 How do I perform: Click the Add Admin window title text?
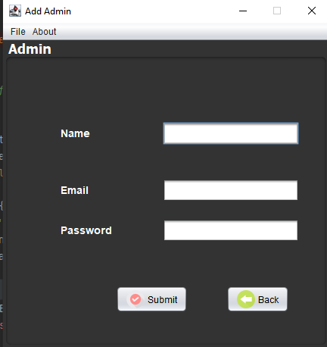tap(48, 11)
